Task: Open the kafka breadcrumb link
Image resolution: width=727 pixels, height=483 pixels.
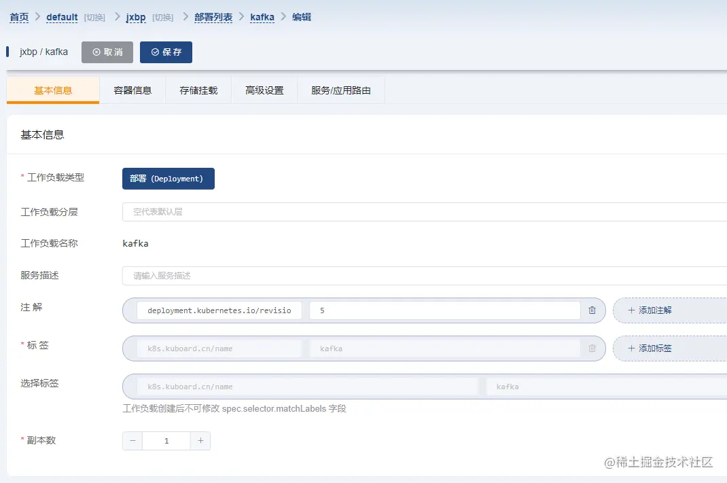Action: [262, 17]
